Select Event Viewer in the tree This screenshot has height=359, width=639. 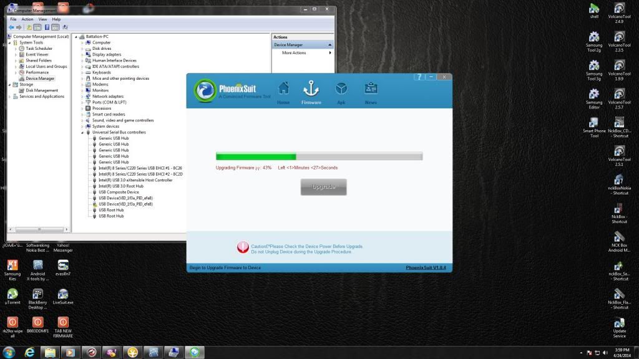coord(37,55)
